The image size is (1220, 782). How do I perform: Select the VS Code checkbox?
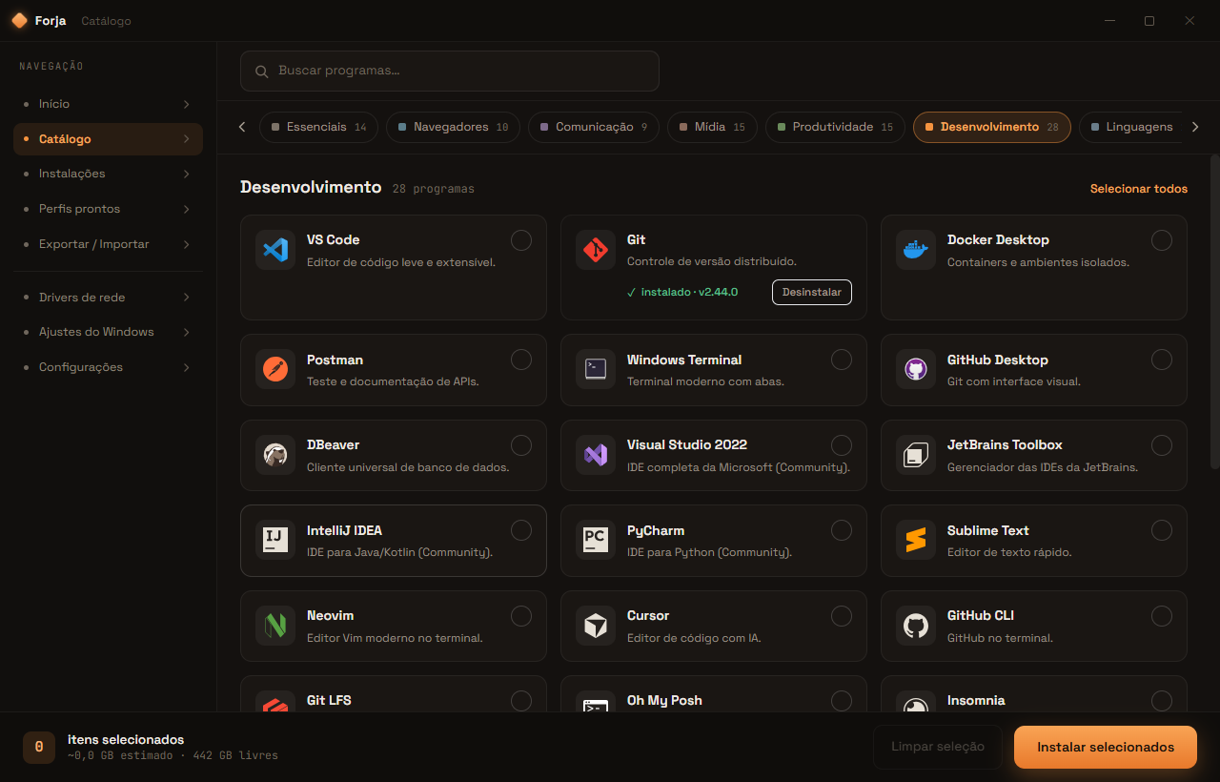pos(521,240)
